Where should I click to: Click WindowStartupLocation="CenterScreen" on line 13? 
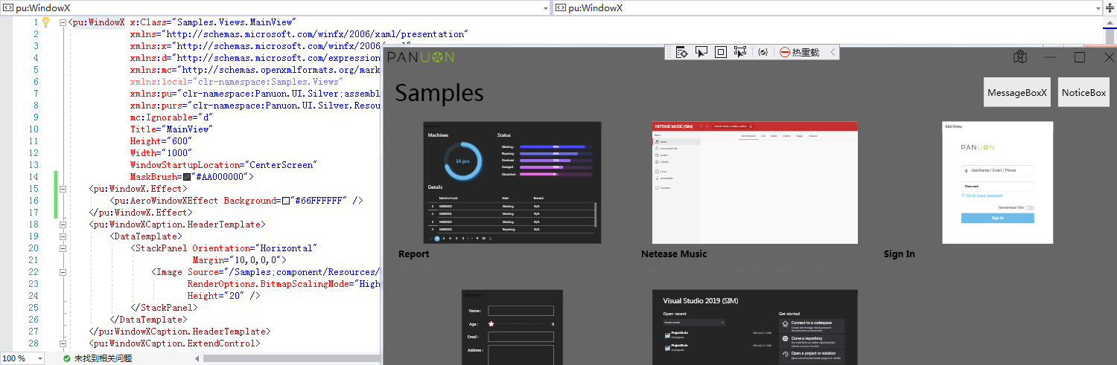coord(223,165)
